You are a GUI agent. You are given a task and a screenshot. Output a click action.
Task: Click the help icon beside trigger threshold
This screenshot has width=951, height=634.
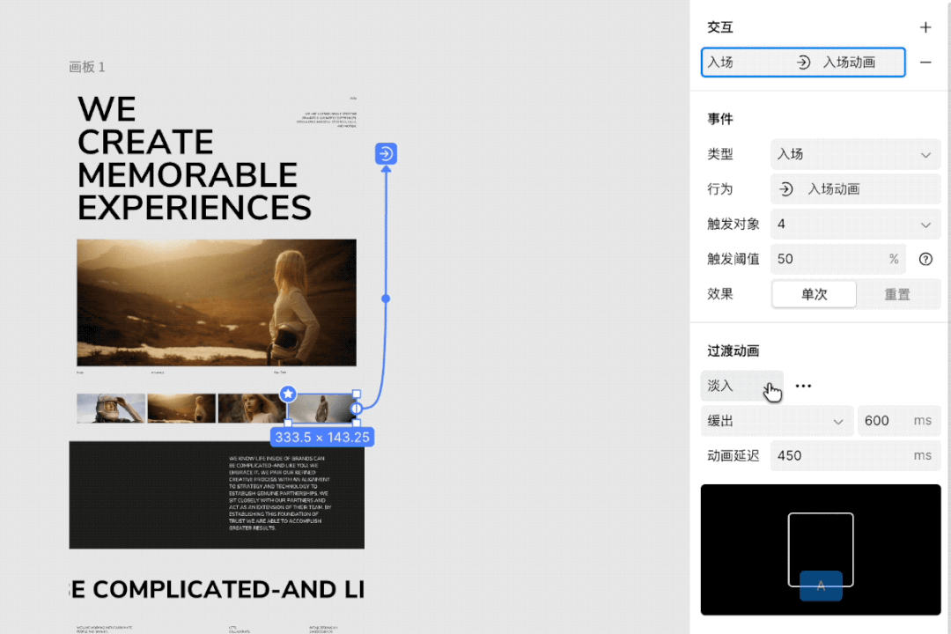(x=925, y=259)
